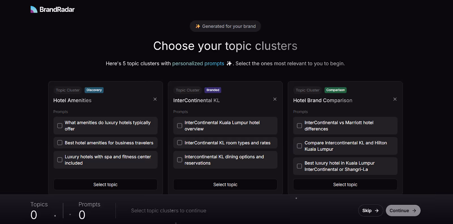
Task: Enable 'Compare Intercontinental KL and Hilton' prompt
Action: tap(299, 146)
